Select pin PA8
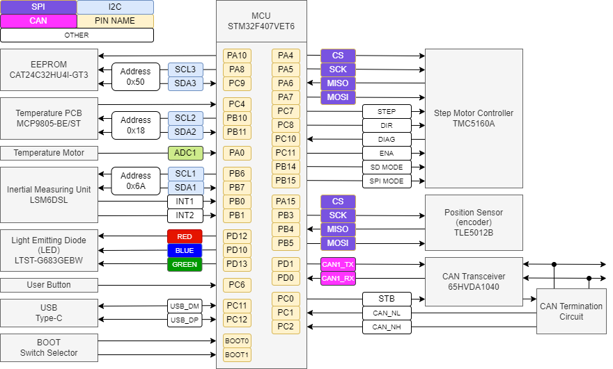Image resolution: width=613 pixels, height=369 pixels. pyautogui.click(x=237, y=69)
